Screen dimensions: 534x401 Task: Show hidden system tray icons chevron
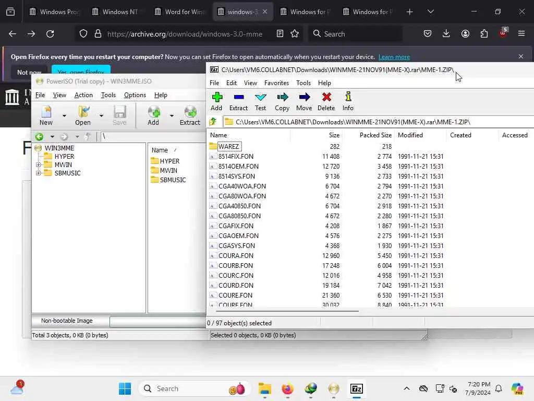coord(407,388)
